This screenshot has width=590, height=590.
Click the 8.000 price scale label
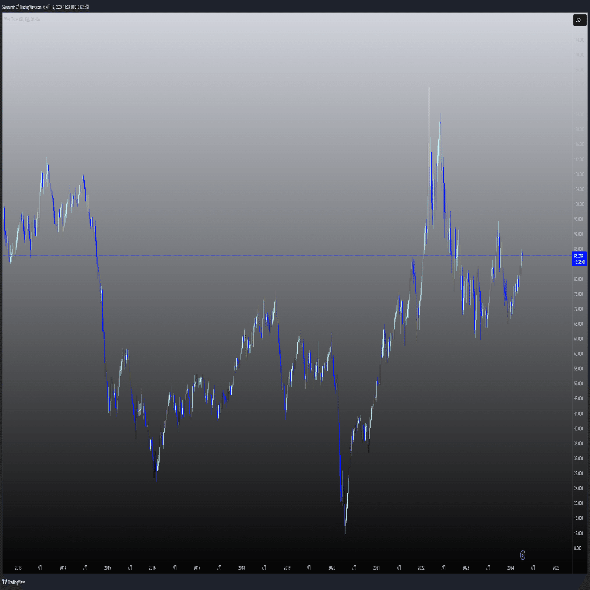578,548
